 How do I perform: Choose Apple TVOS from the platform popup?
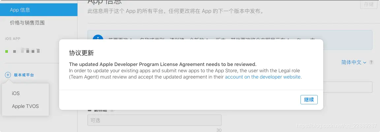[25, 106]
